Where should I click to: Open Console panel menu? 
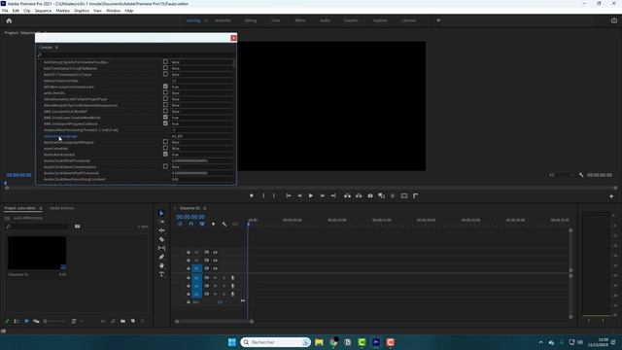pos(56,48)
